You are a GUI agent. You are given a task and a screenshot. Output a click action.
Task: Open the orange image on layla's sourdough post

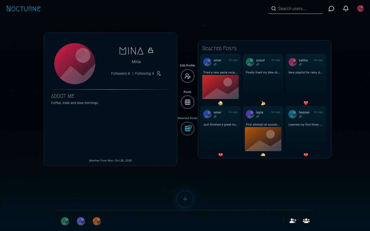point(263,139)
